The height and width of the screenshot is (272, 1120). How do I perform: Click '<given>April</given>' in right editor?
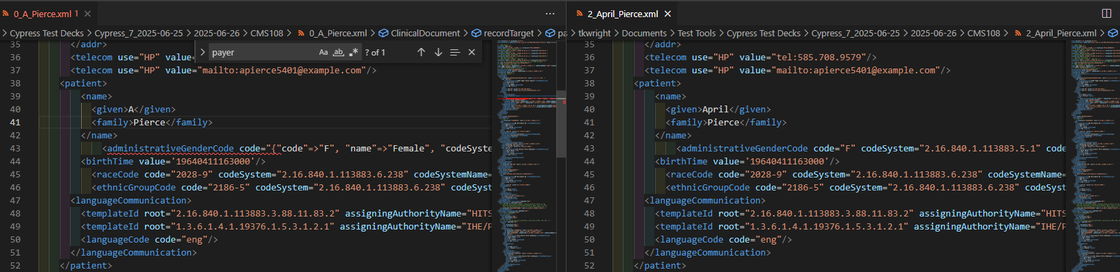(718, 109)
